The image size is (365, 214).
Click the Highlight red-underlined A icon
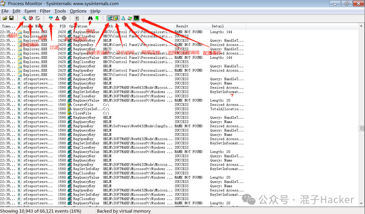point(57,18)
